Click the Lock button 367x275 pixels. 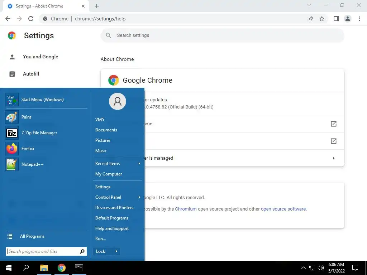tap(103, 251)
